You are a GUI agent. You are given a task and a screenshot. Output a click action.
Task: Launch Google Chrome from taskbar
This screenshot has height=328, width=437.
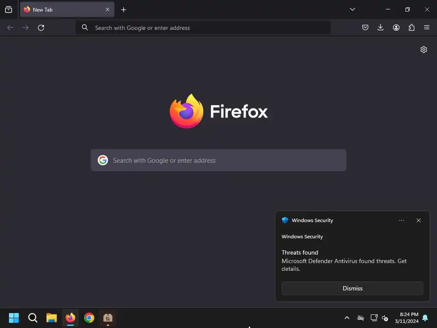(89, 318)
